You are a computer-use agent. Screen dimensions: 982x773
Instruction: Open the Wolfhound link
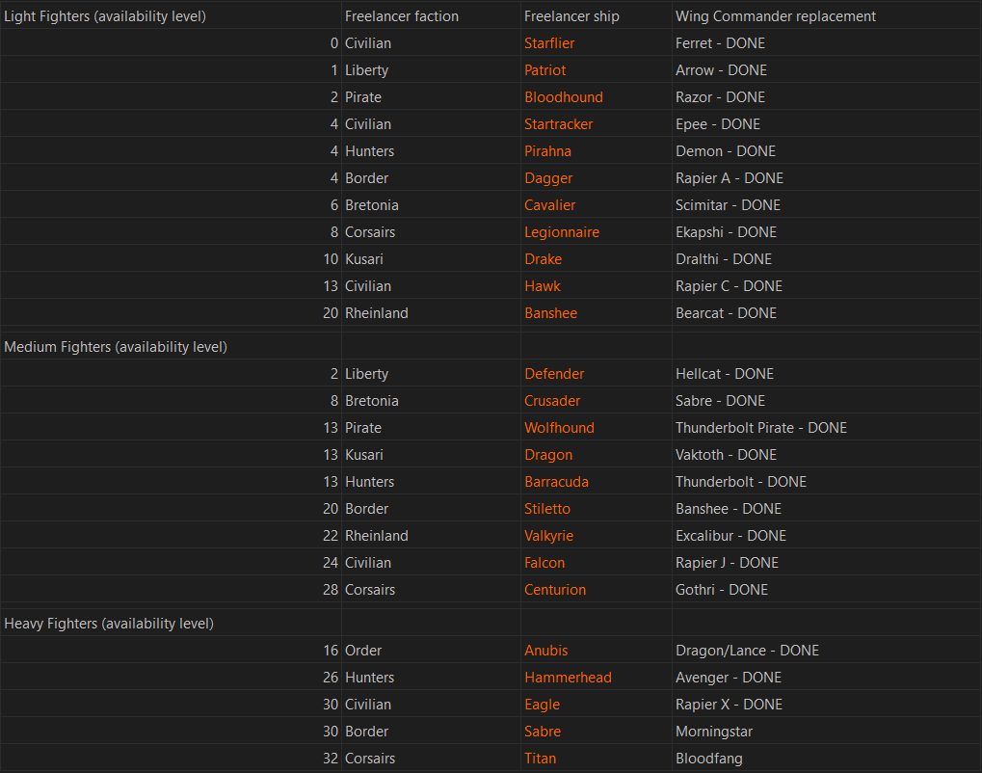coord(559,428)
